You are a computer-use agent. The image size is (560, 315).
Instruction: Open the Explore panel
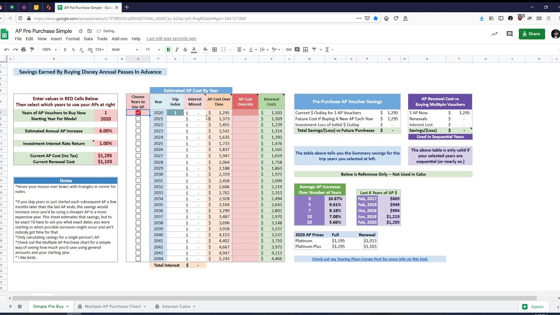[x=533, y=307]
